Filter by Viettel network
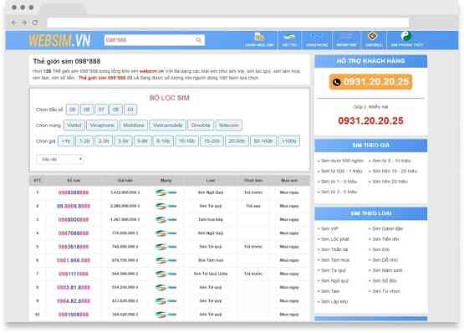This screenshot has height=333, width=464. click(74, 126)
